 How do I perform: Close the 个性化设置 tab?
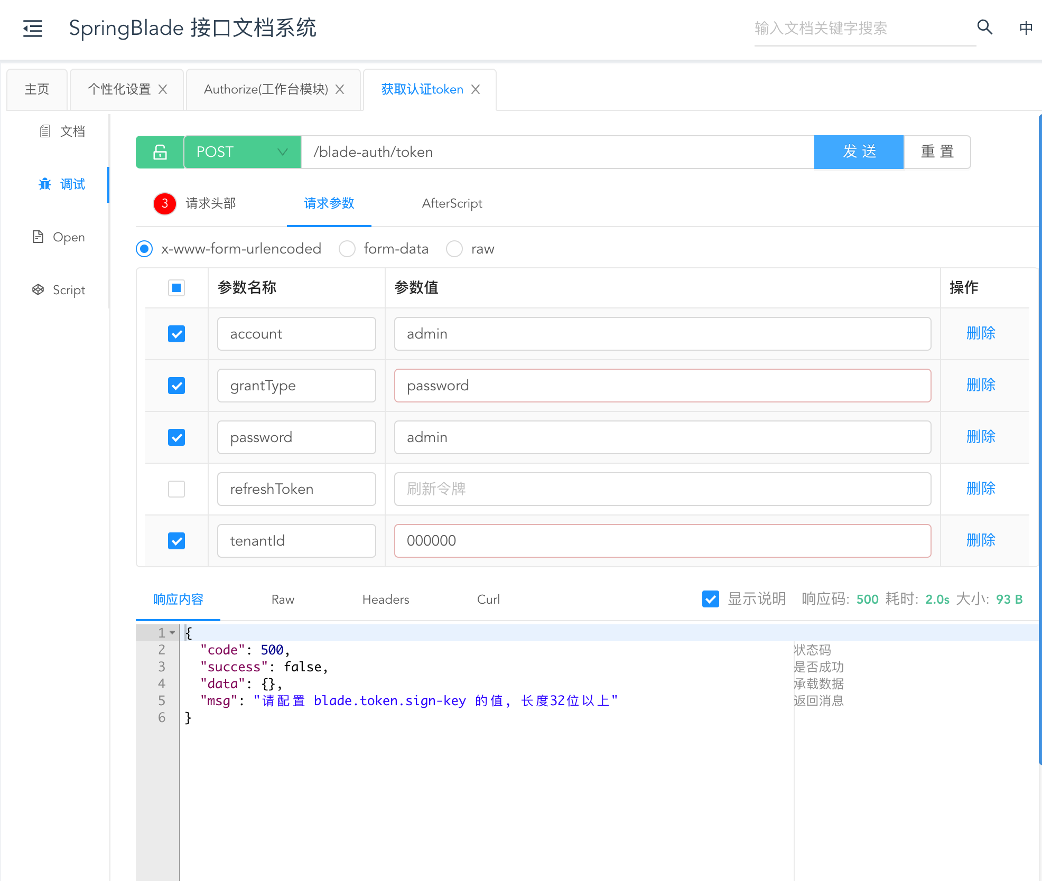[163, 89]
